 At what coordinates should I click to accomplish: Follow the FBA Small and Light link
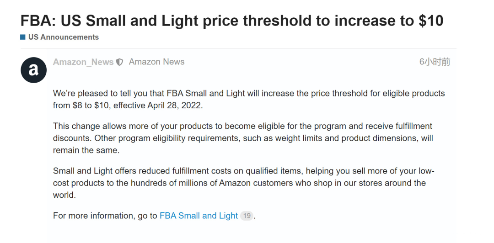[199, 216]
